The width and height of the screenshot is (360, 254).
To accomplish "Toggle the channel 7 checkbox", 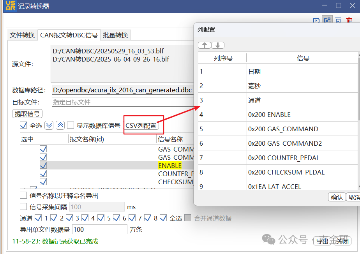I will (132, 218).
